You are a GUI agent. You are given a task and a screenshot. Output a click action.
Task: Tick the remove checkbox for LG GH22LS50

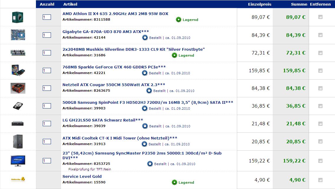pyautogui.click(x=320, y=124)
